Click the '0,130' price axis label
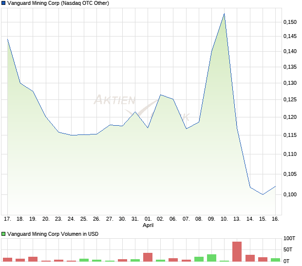The image size is (302, 266). [x=290, y=83]
